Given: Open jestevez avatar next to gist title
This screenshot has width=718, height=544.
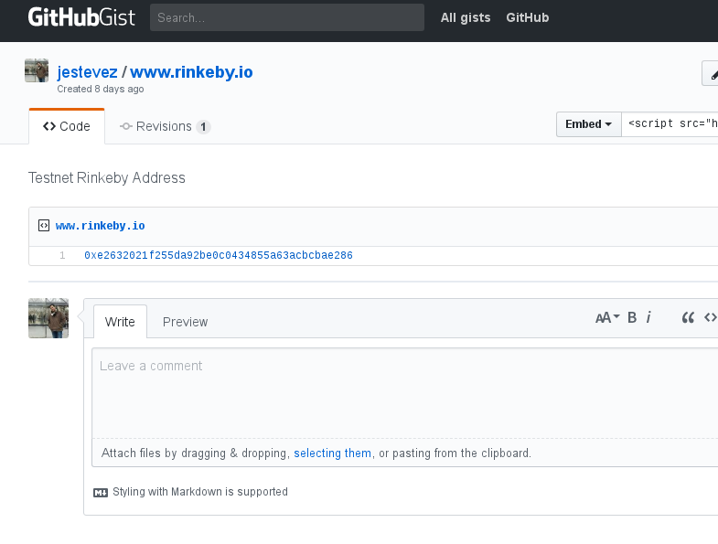Looking at the screenshot, I should point(37,70).
